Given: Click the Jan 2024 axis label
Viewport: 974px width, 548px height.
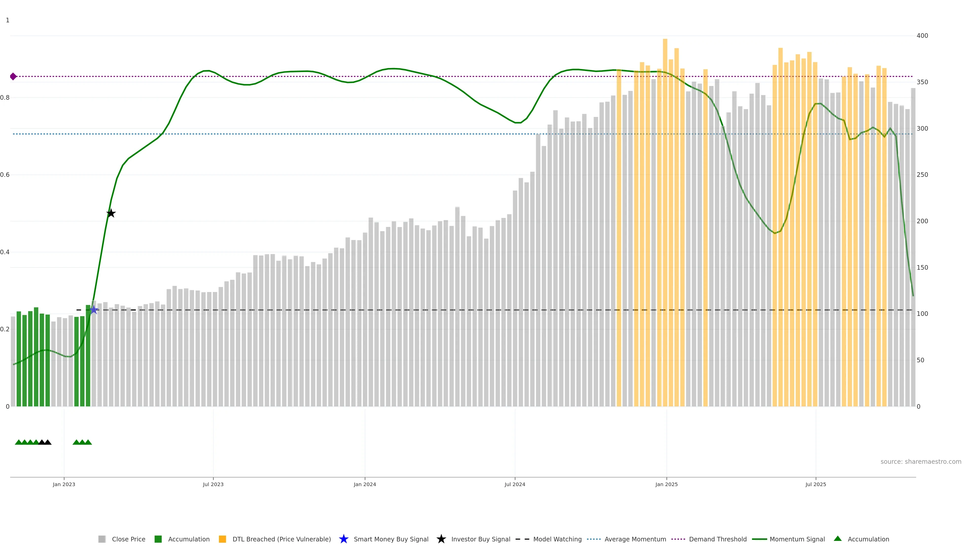Looking at the screenshot, I should (364, 485).
